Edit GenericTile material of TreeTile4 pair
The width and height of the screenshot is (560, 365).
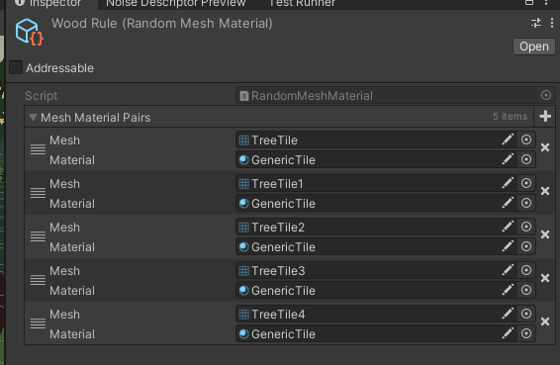(x=508, y=333)
